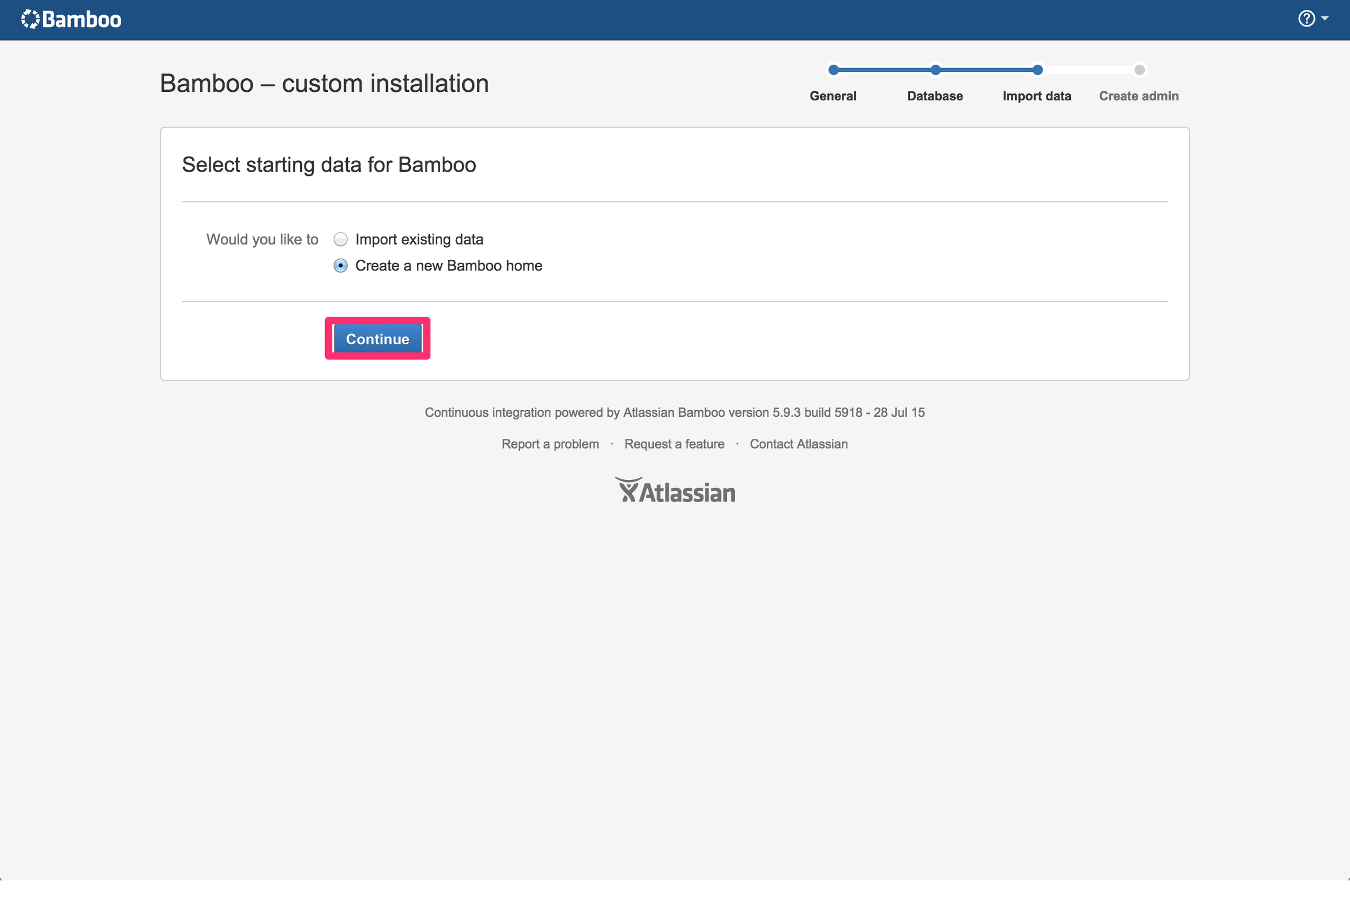Image resolution: width=1350 pixels, height=902 pixels.
Task: Click the grey Create admin progress dot
Action: tap(1139, 70)
